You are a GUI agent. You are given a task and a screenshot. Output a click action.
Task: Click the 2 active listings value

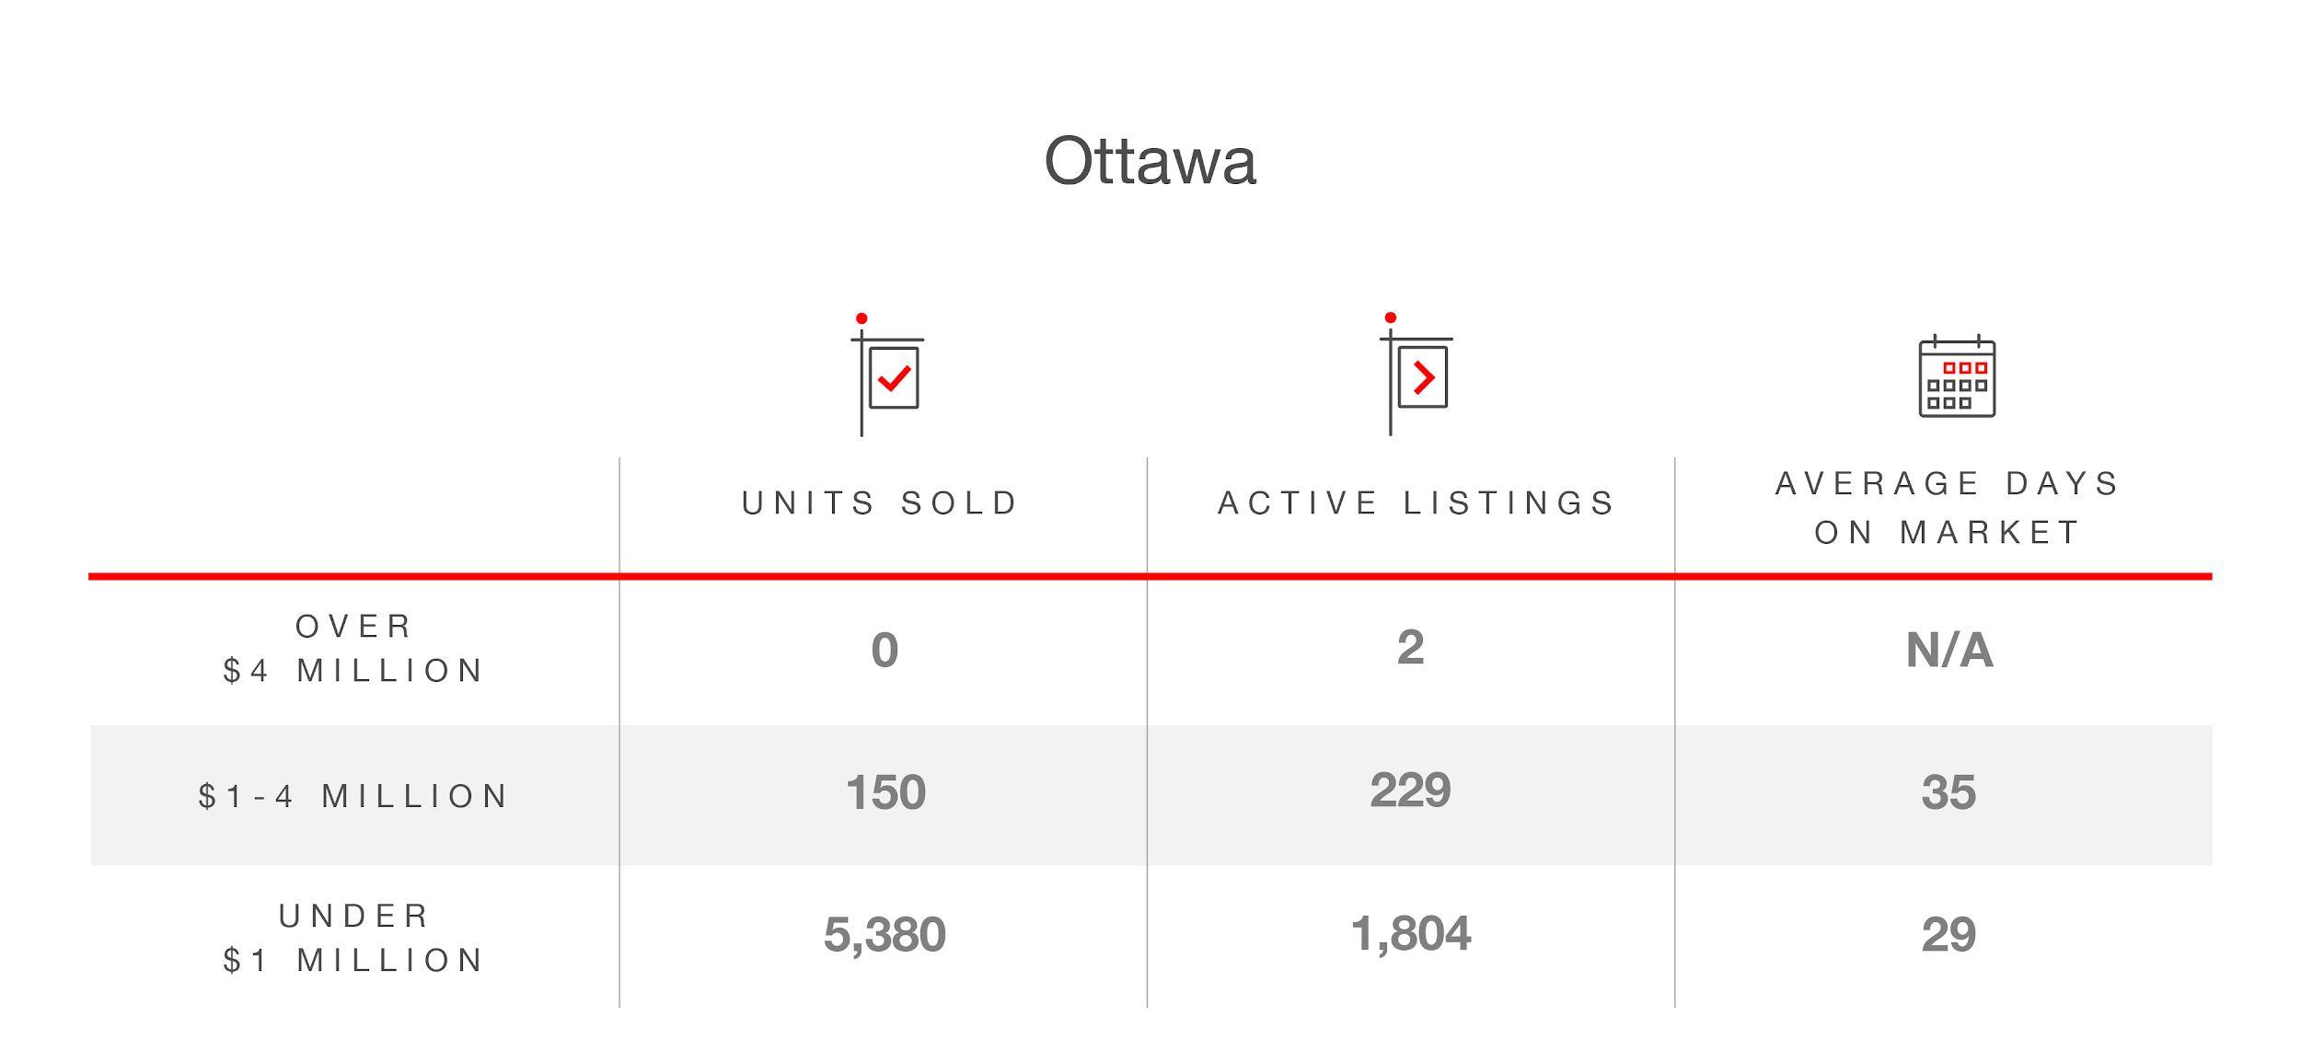coord(1410,648)
